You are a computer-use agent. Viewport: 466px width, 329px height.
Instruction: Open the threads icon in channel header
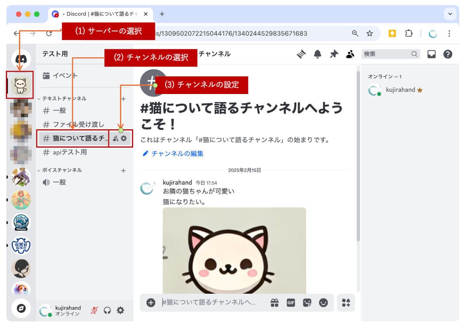(301, 54)
